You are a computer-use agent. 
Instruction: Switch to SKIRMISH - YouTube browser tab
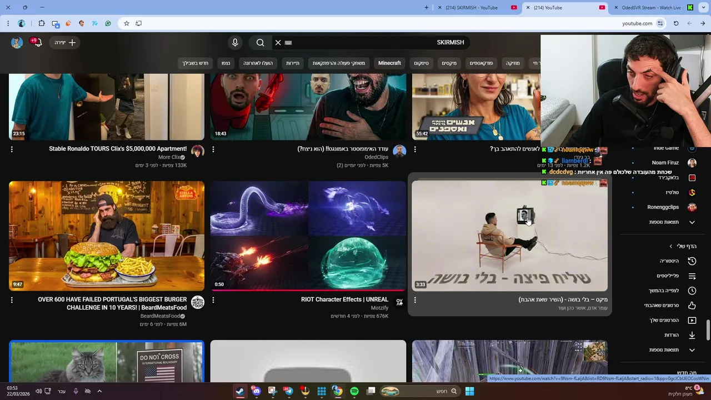click(x=478, y=8)
